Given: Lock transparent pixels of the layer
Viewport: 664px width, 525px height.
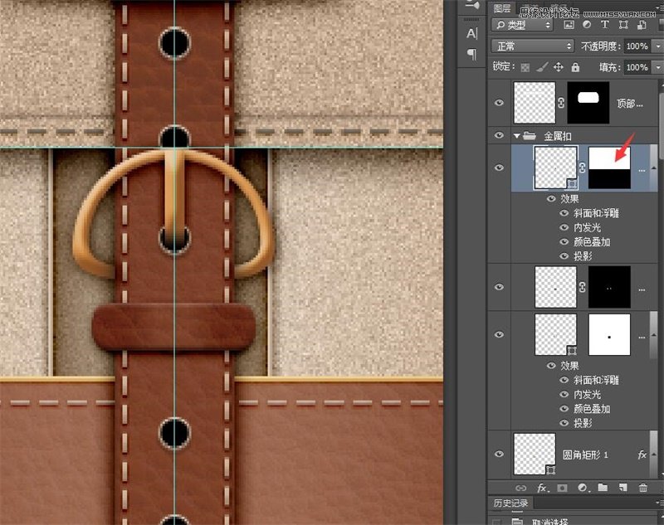Looking at the screenshot, I should (x=525, y=67).
